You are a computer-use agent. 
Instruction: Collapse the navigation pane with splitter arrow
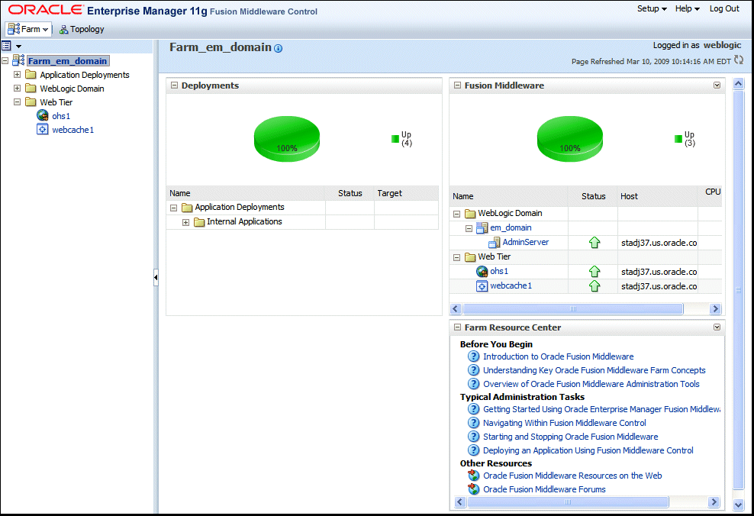156,278
